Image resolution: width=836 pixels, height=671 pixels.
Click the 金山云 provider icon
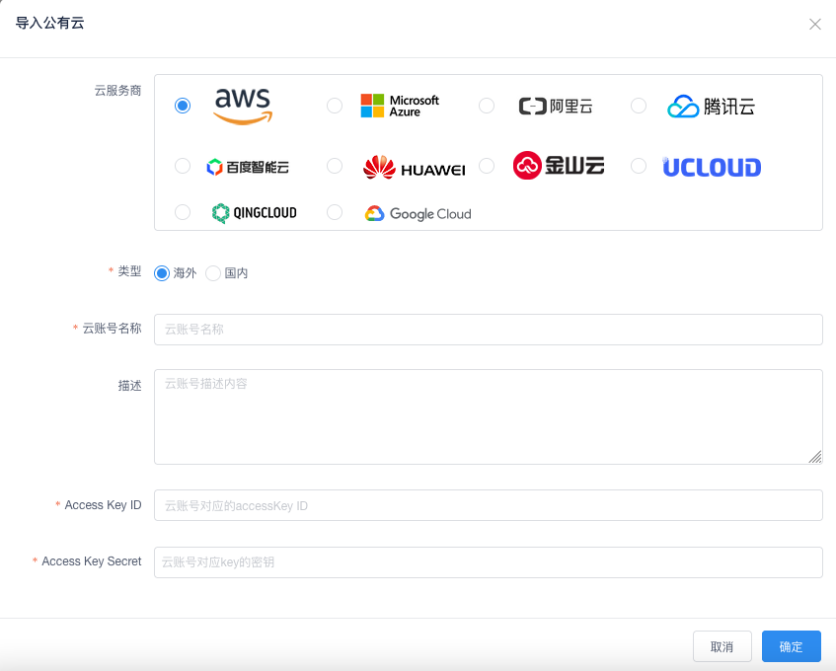pyautogui.click(x=559, y=166)
